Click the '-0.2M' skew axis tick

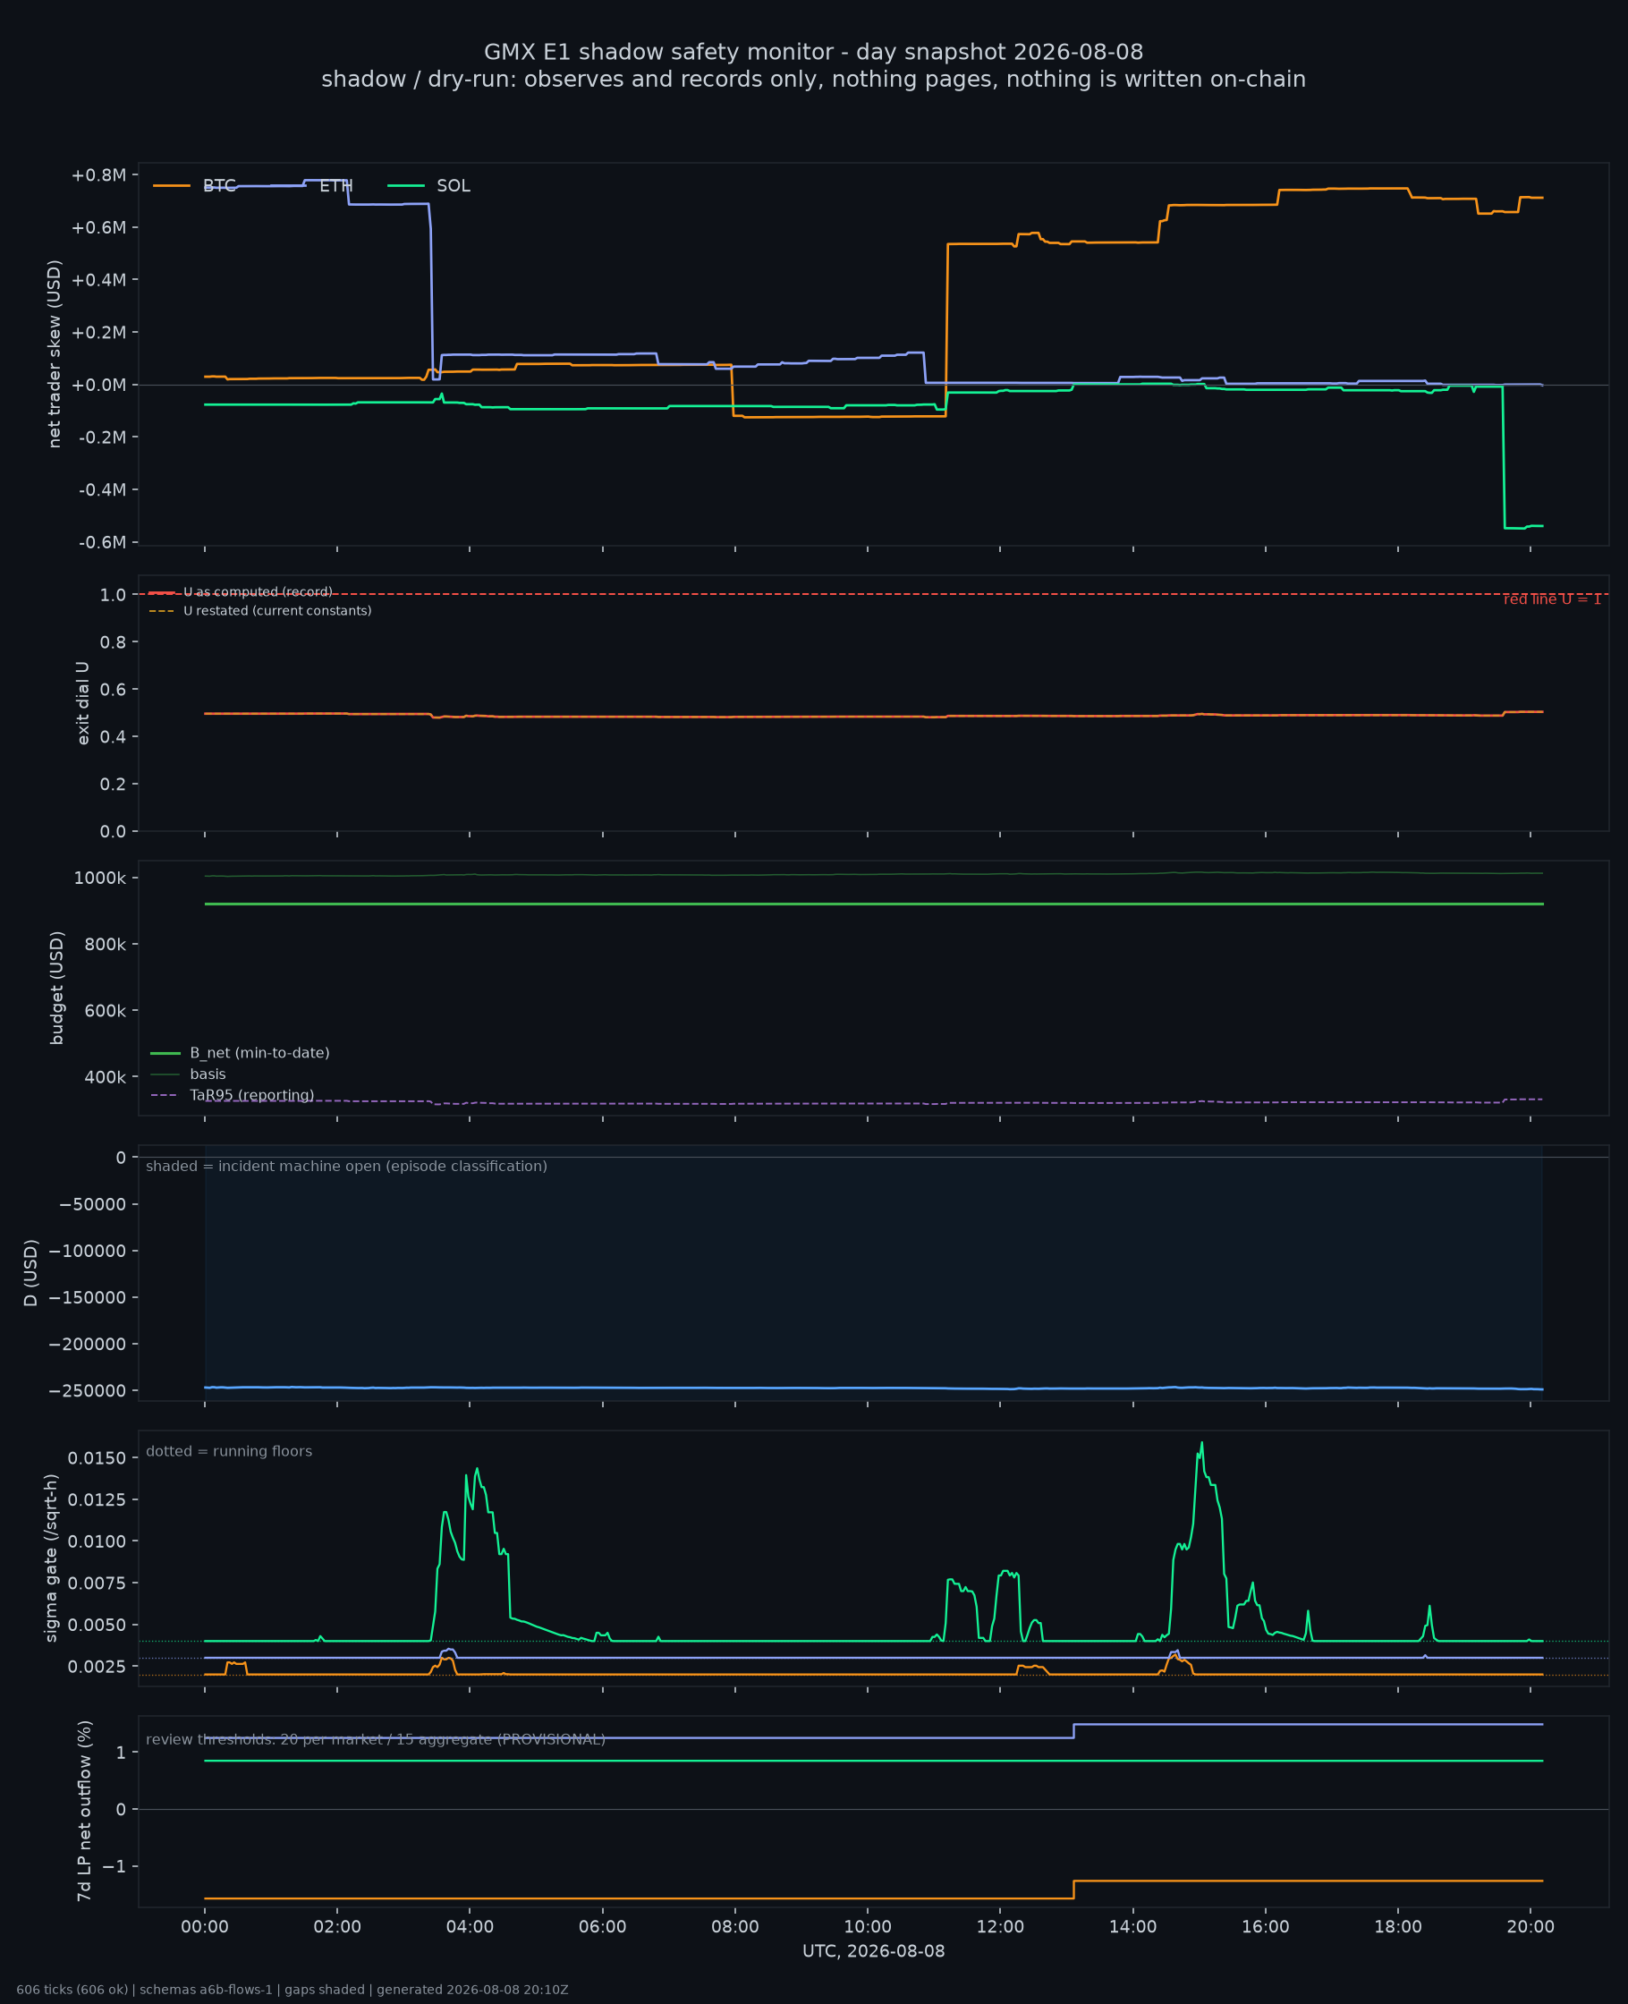(x=102, y=438)
